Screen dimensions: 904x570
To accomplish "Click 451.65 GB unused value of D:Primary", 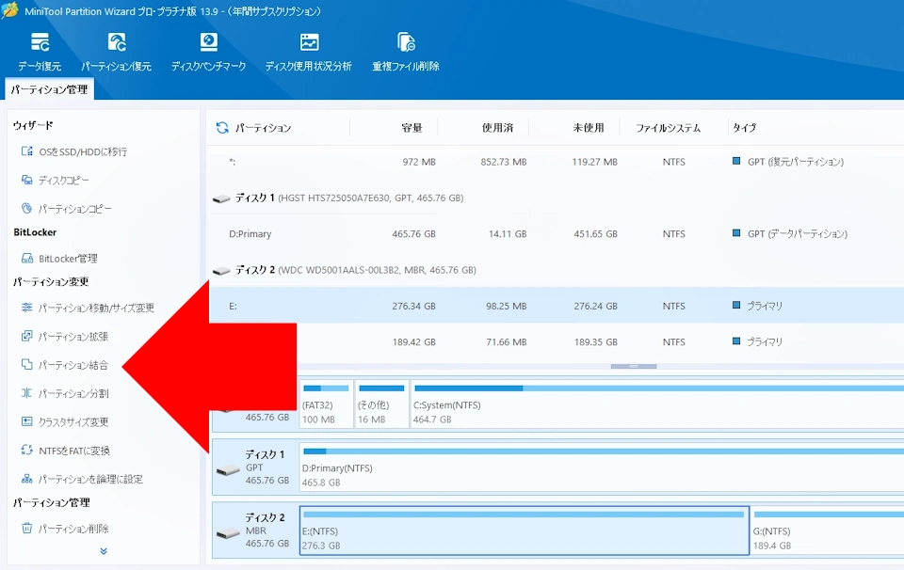I will pos(595,234).
